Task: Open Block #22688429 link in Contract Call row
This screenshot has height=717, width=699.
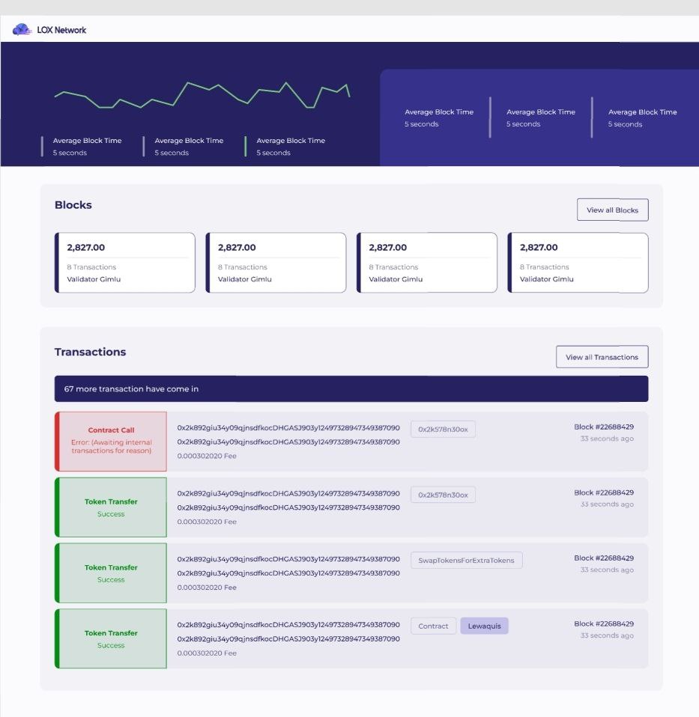Action: tap(603, 427)
